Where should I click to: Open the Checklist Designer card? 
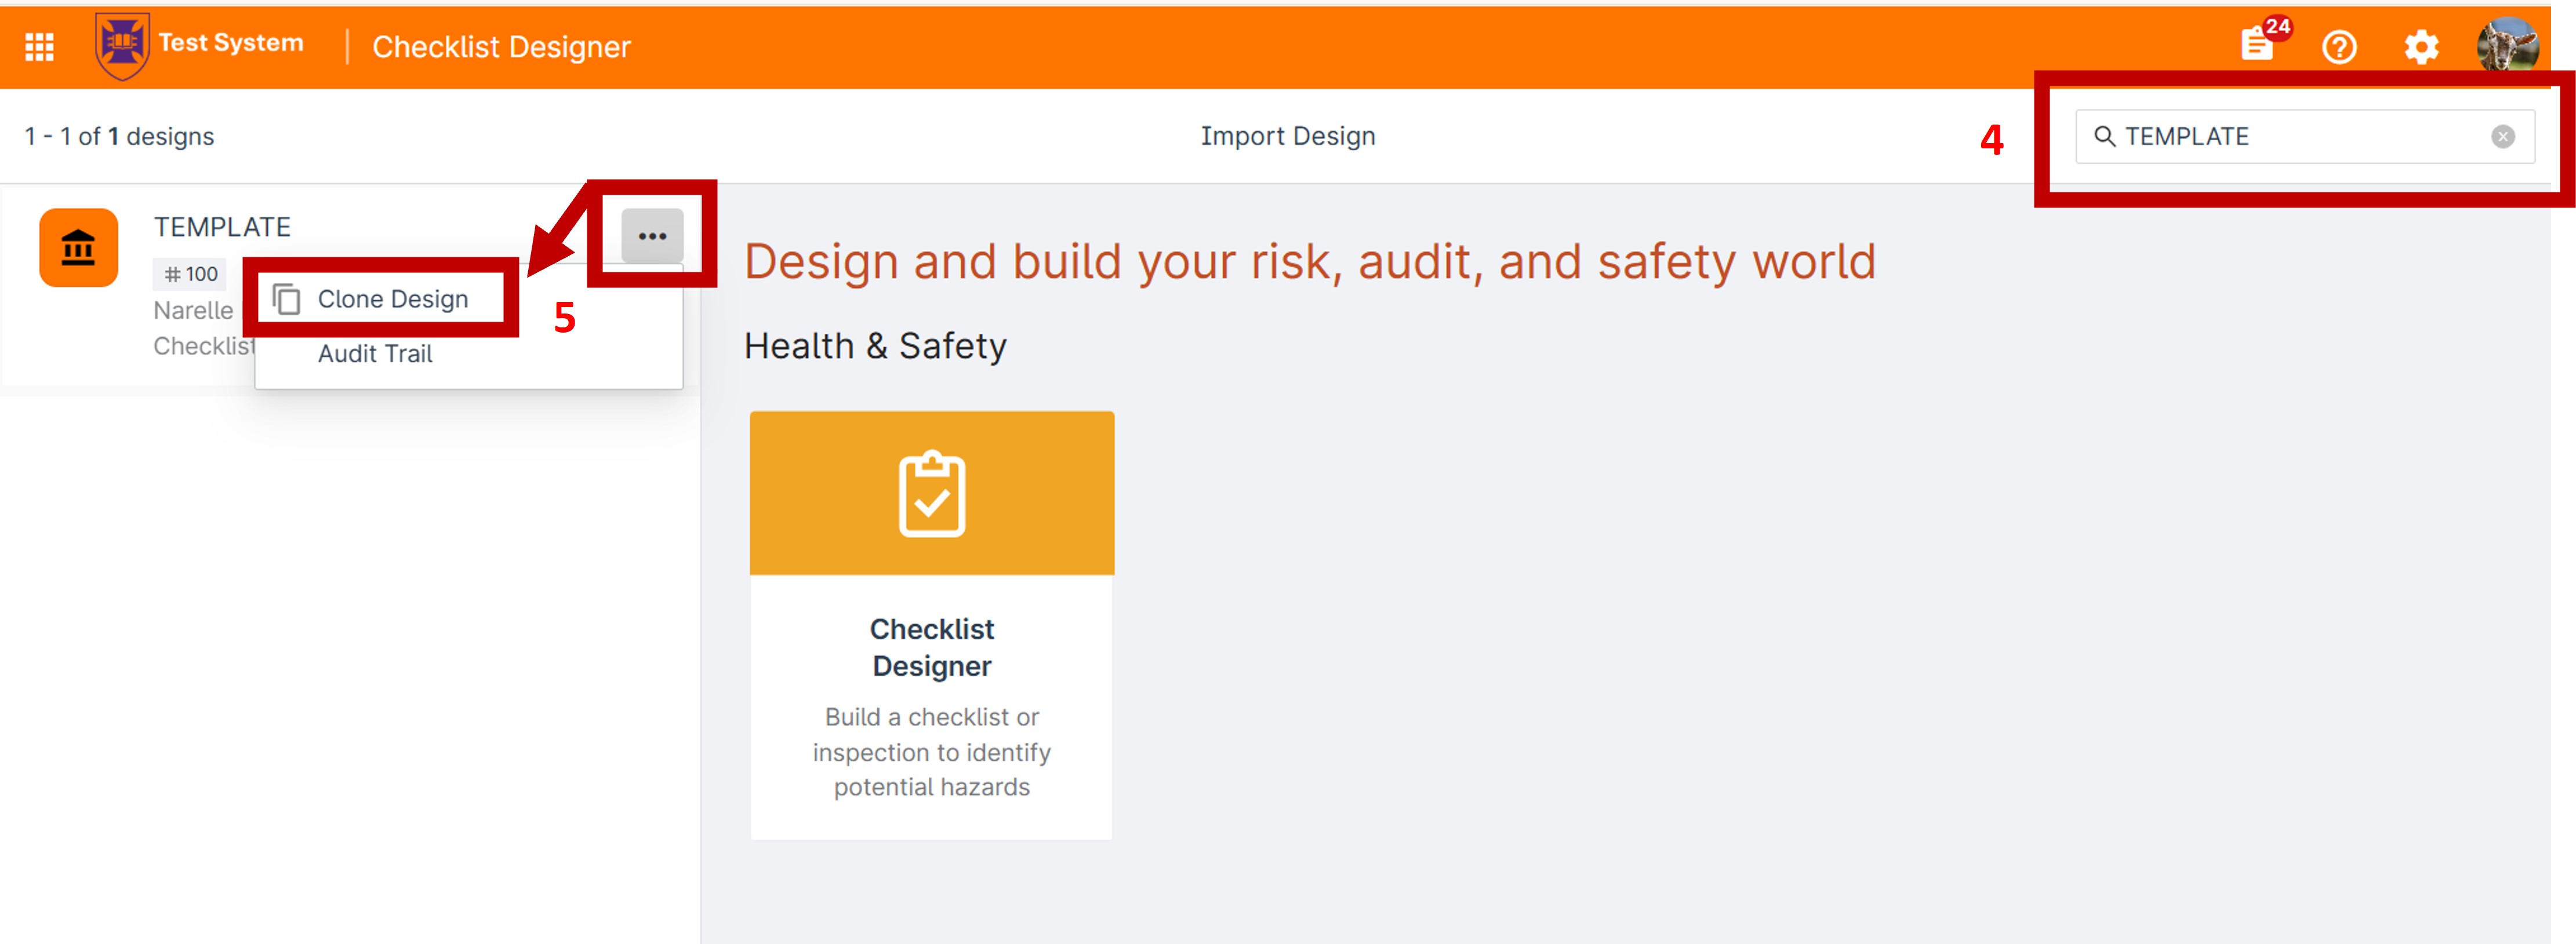pyautogui.click(x=931, y=625)
